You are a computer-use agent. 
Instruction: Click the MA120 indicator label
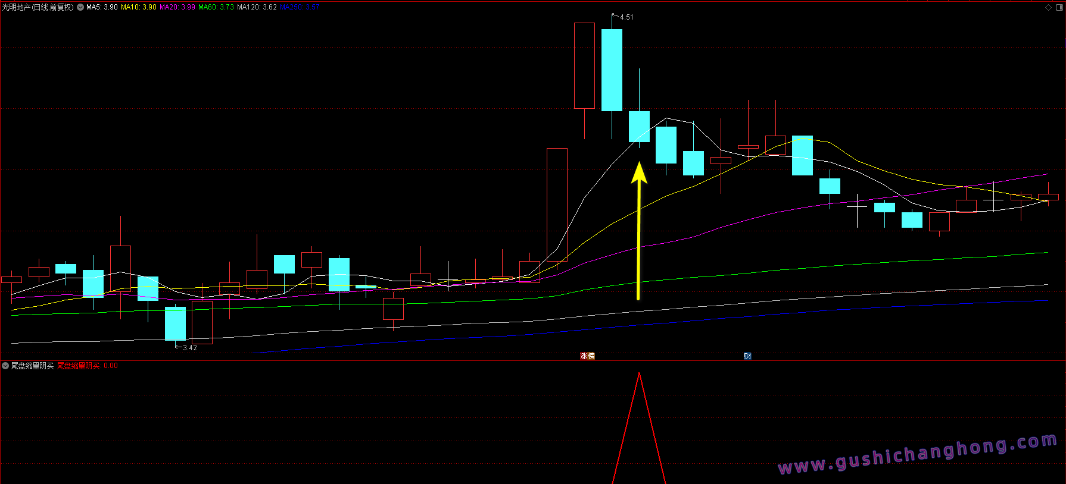257,7
